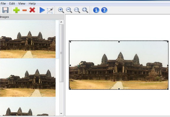Click the zoom out magnifier icon
The width and height of the screenshot is (170, 117).
tap(69, 10)
